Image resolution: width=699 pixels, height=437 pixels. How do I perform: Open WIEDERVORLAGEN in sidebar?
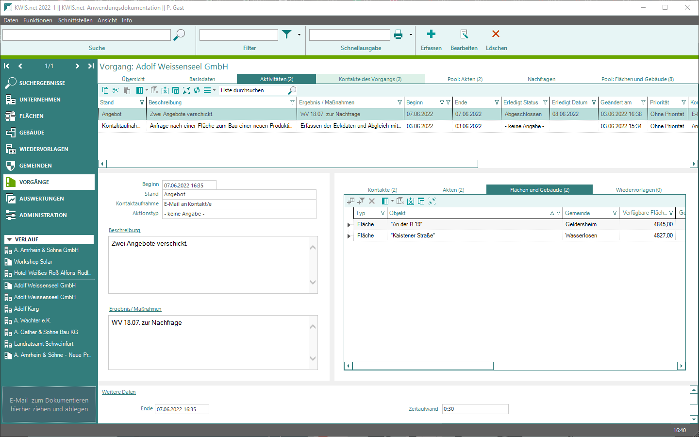tap(49, 149)
